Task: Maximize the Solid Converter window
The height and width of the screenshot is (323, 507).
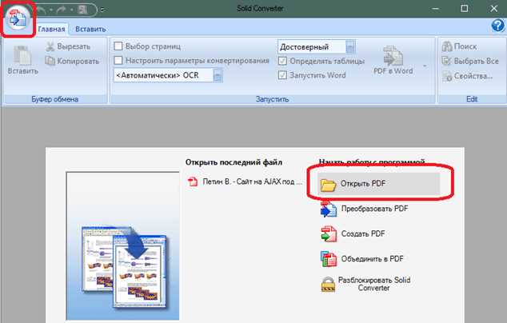Action: 465,9
